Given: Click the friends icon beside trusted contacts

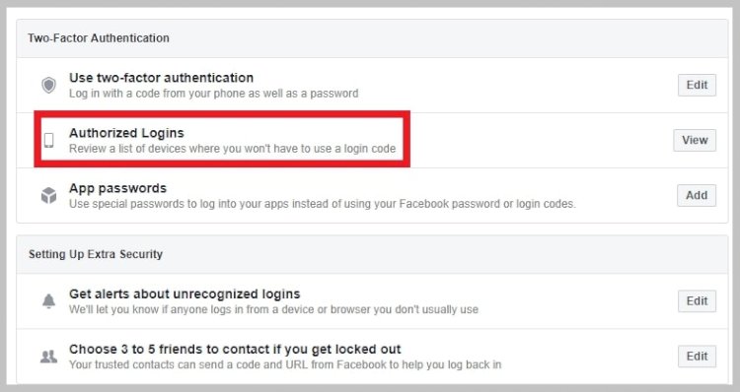Looking at the screenshot, I should (48, 357).
